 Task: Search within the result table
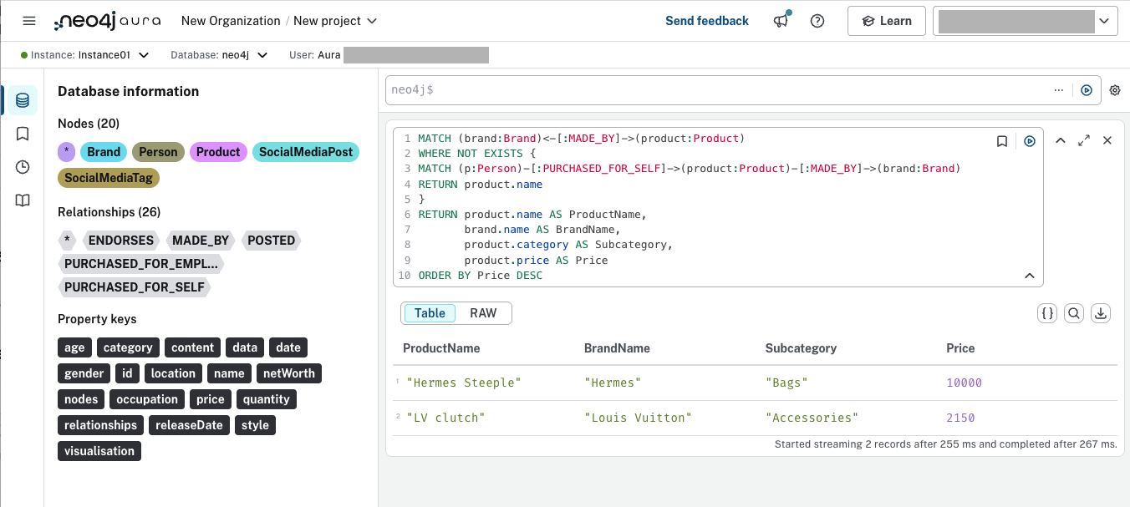(1074, 313)
